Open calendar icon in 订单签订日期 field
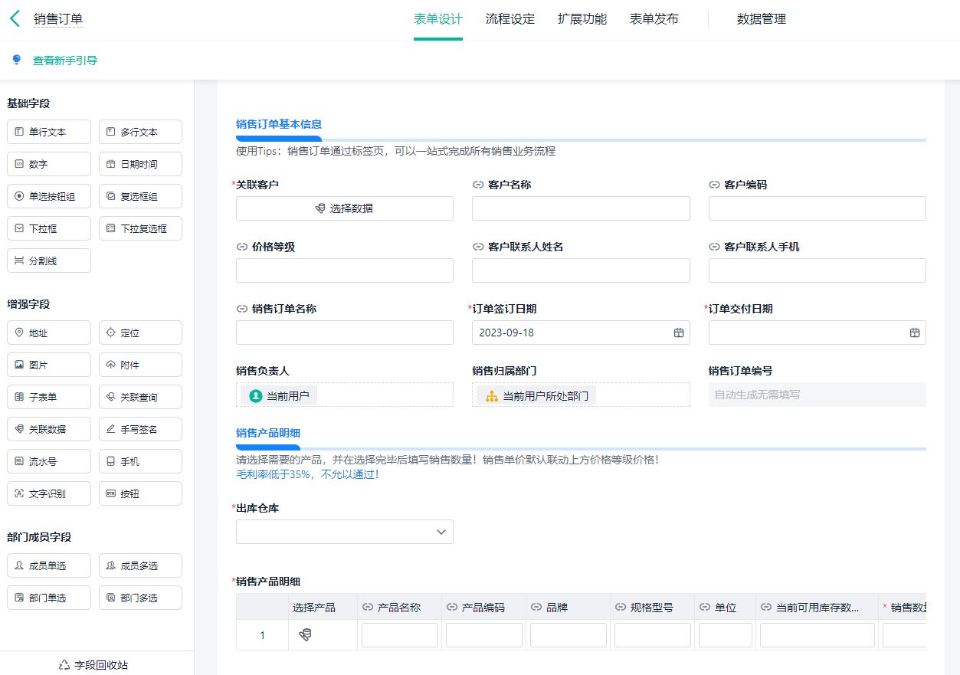The image size is (960, 675). tap(678, 333)
